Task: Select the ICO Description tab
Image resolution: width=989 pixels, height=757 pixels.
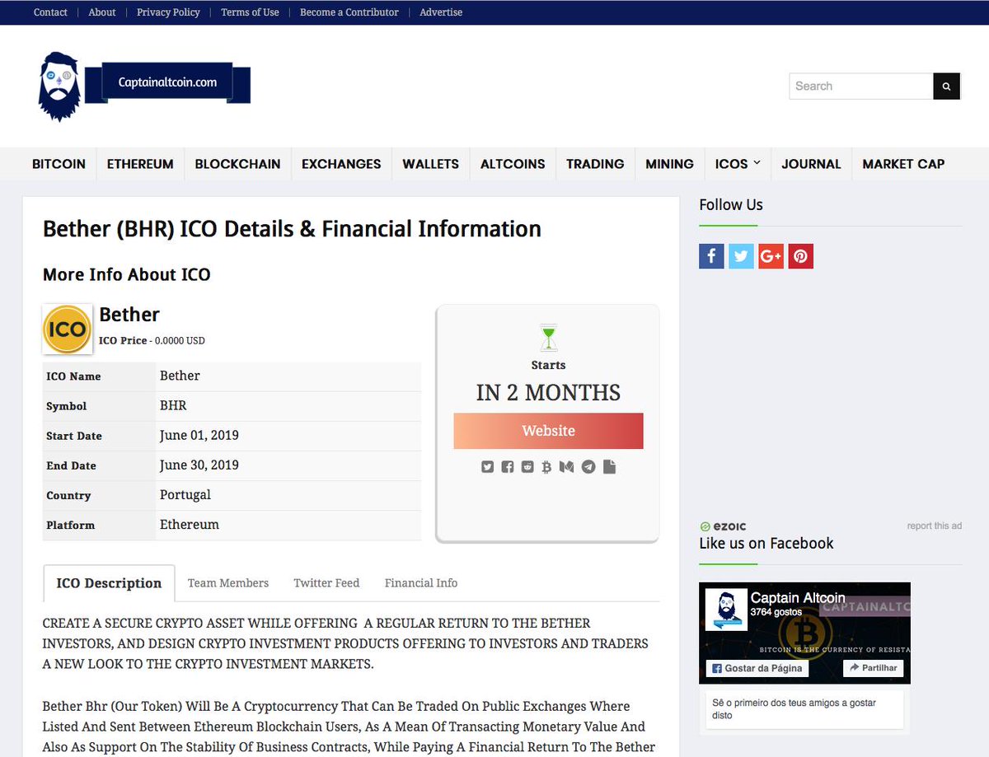Action: click(x=109, y=583)
